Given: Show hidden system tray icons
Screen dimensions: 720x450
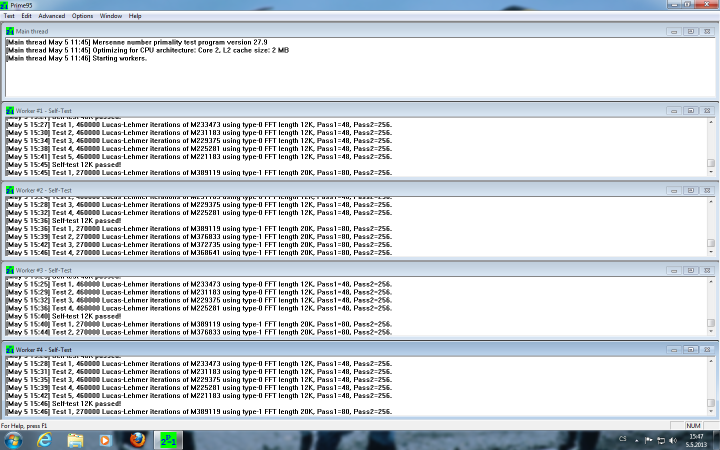Looking at the screenshot, I should click(636, 440).
